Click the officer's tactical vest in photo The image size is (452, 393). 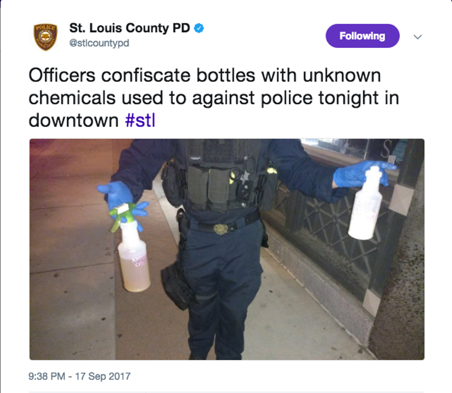pos(222,176)
